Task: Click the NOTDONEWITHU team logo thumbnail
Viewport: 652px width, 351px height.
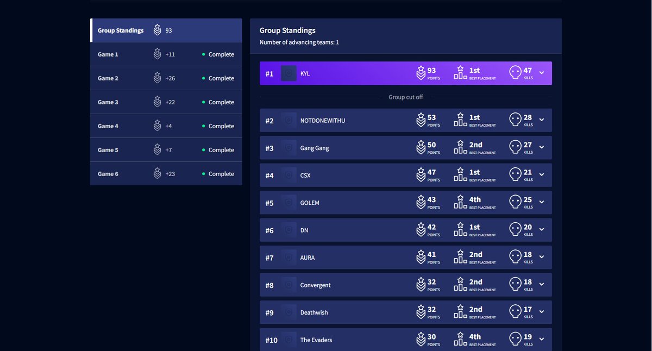Action: pos(289,120)
